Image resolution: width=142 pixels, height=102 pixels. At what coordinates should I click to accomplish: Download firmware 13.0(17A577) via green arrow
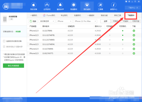134,54
